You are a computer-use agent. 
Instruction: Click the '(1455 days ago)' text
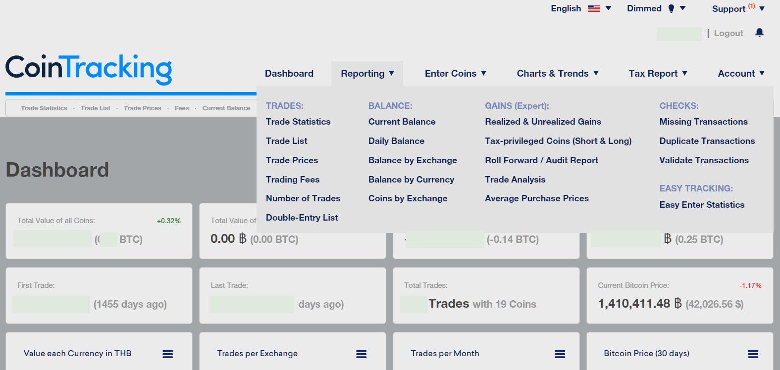pyautogui.click(x=130, y=304)
